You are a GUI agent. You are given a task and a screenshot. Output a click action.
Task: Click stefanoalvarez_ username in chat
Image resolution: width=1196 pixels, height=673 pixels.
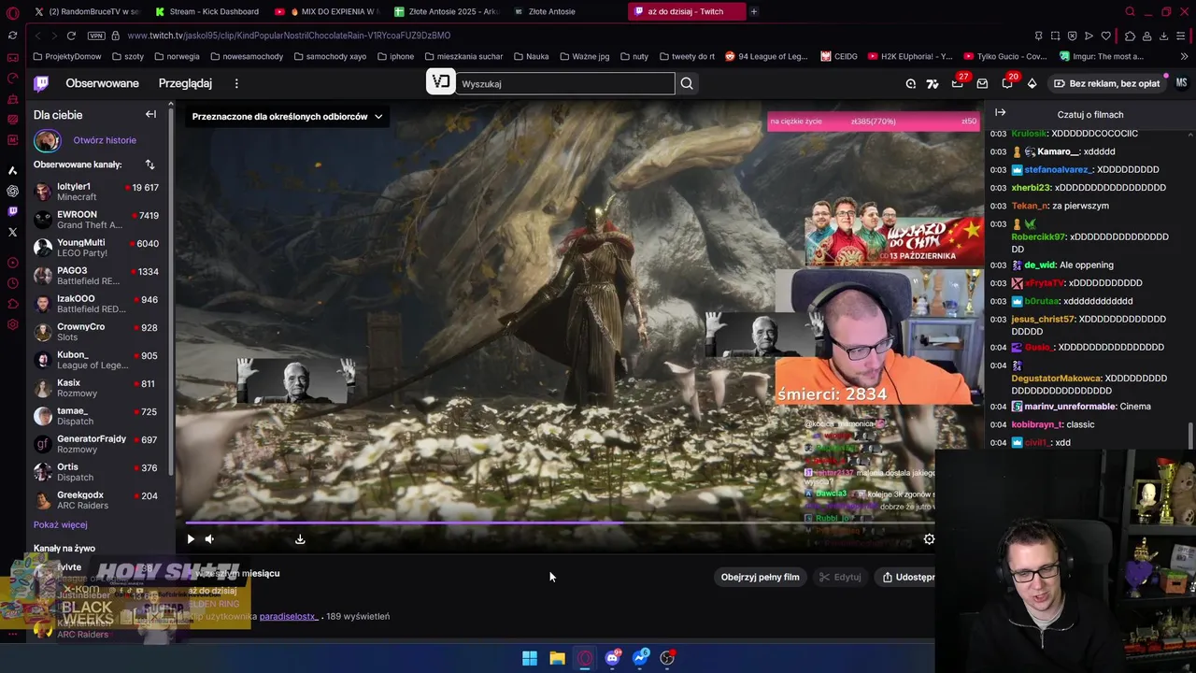click(1057, 169)
